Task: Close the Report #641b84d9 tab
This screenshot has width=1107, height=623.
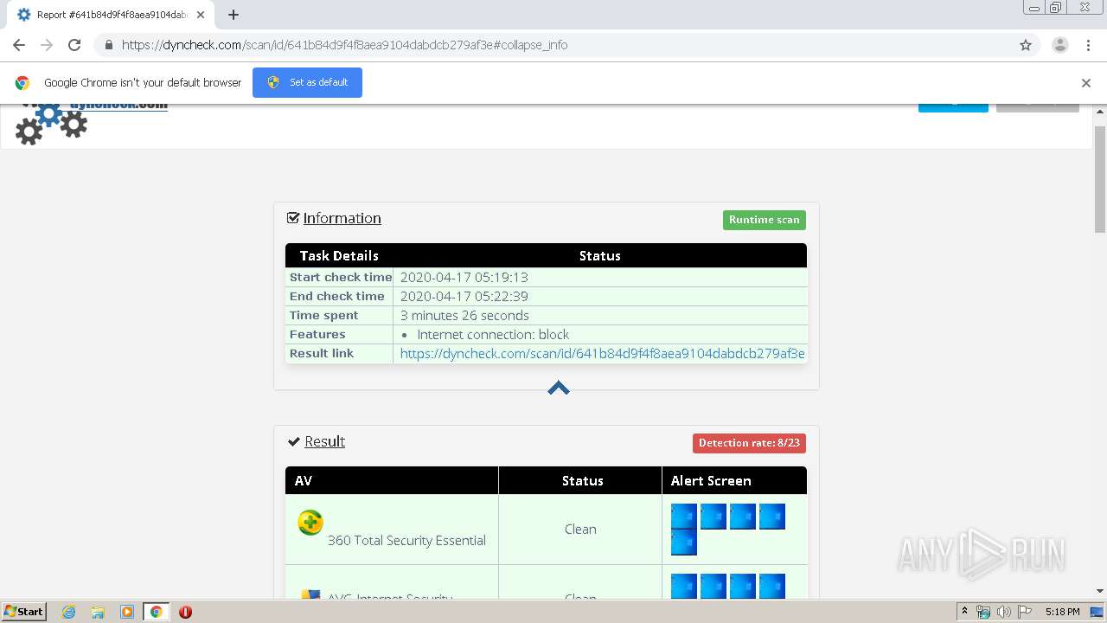Action: point(201,15)
